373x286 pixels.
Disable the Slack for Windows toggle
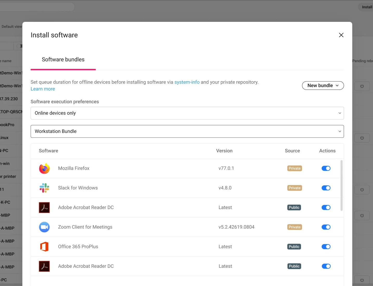tap(326, 188)
